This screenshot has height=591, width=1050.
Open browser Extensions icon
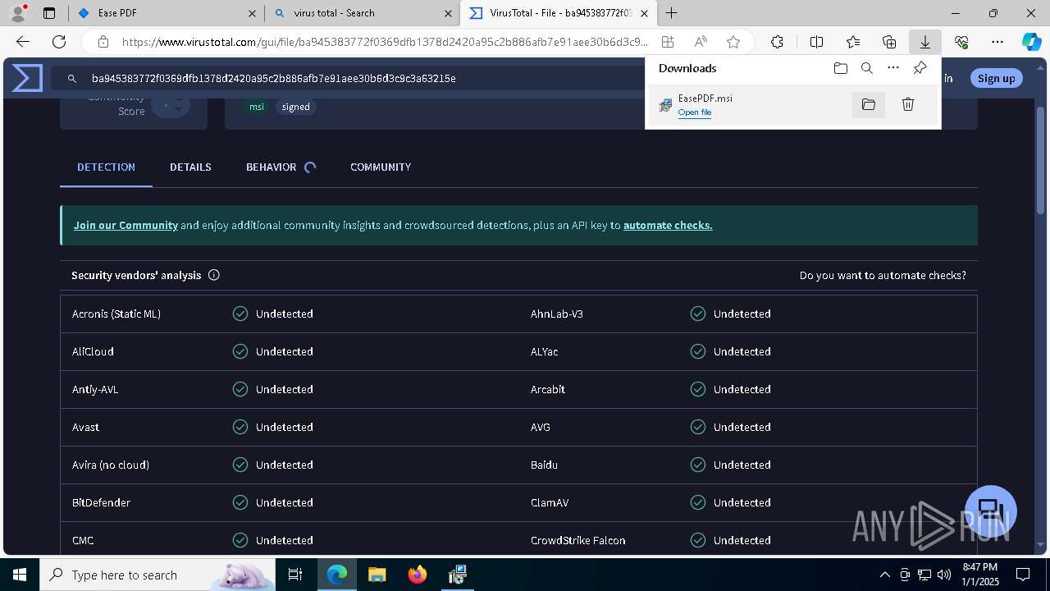[777, 42]
